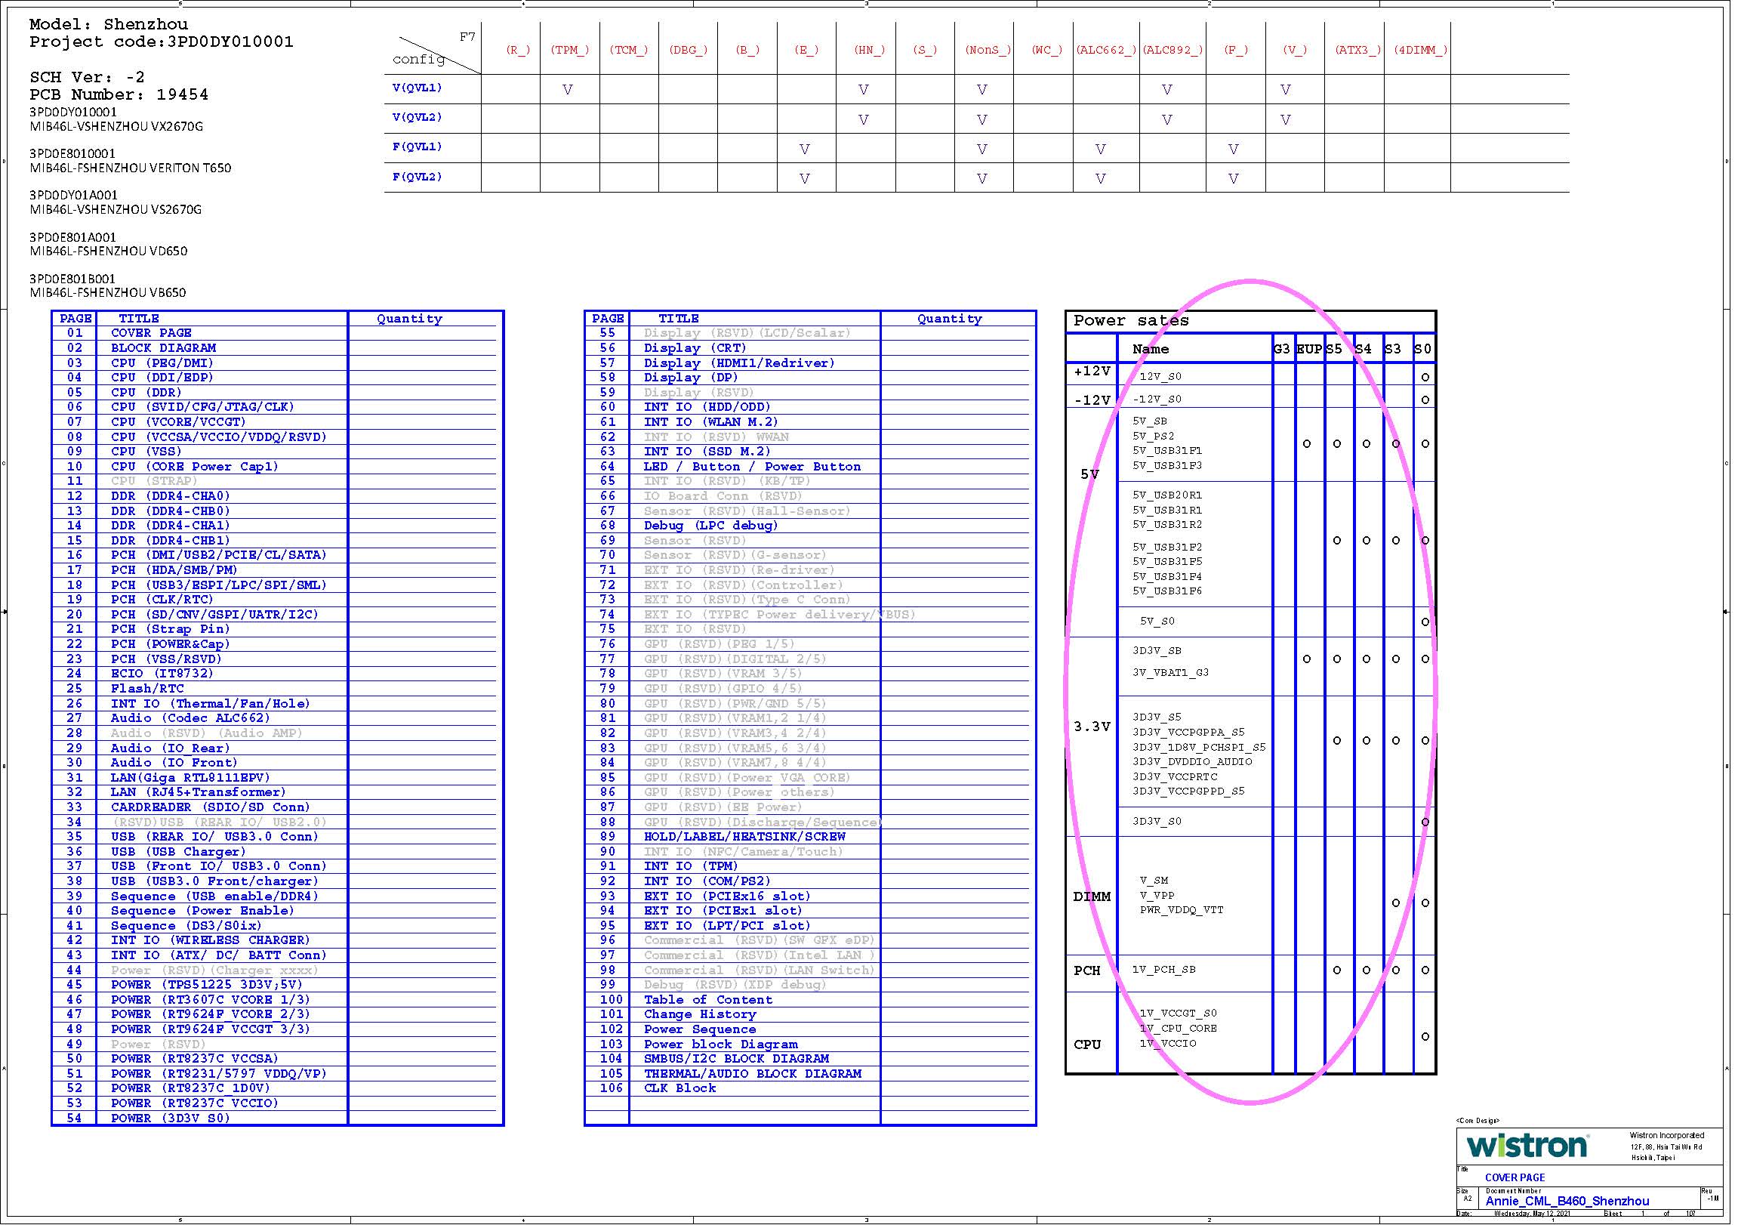Click the 'V(QVL1)' config row label
Screen dimensions: 1738x1225
point(418,88)
